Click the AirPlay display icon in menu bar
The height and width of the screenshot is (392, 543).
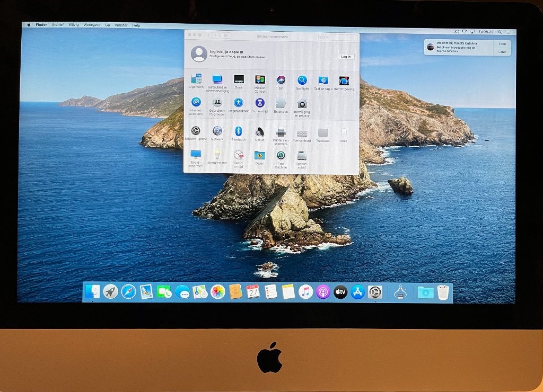coord(472,31)
